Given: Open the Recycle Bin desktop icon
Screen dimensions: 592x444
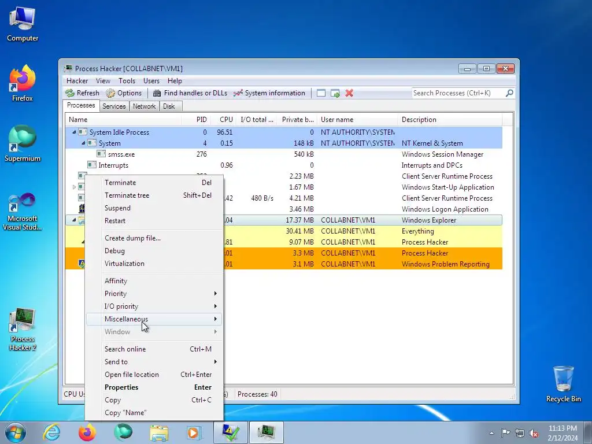Looking at the screenshot, I should click(x=563, y=384).
